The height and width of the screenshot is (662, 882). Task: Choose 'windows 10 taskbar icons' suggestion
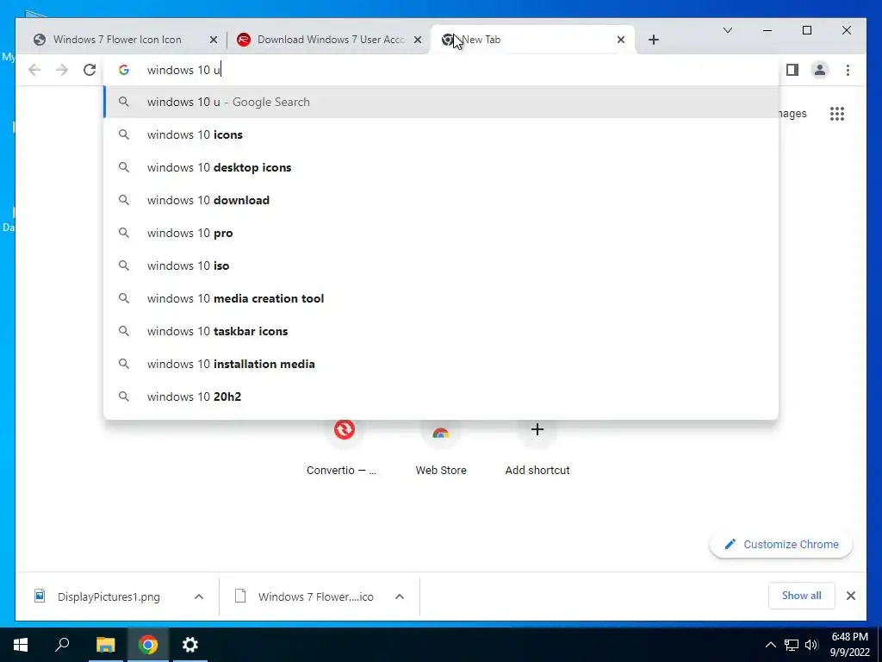tap(442, 331)
